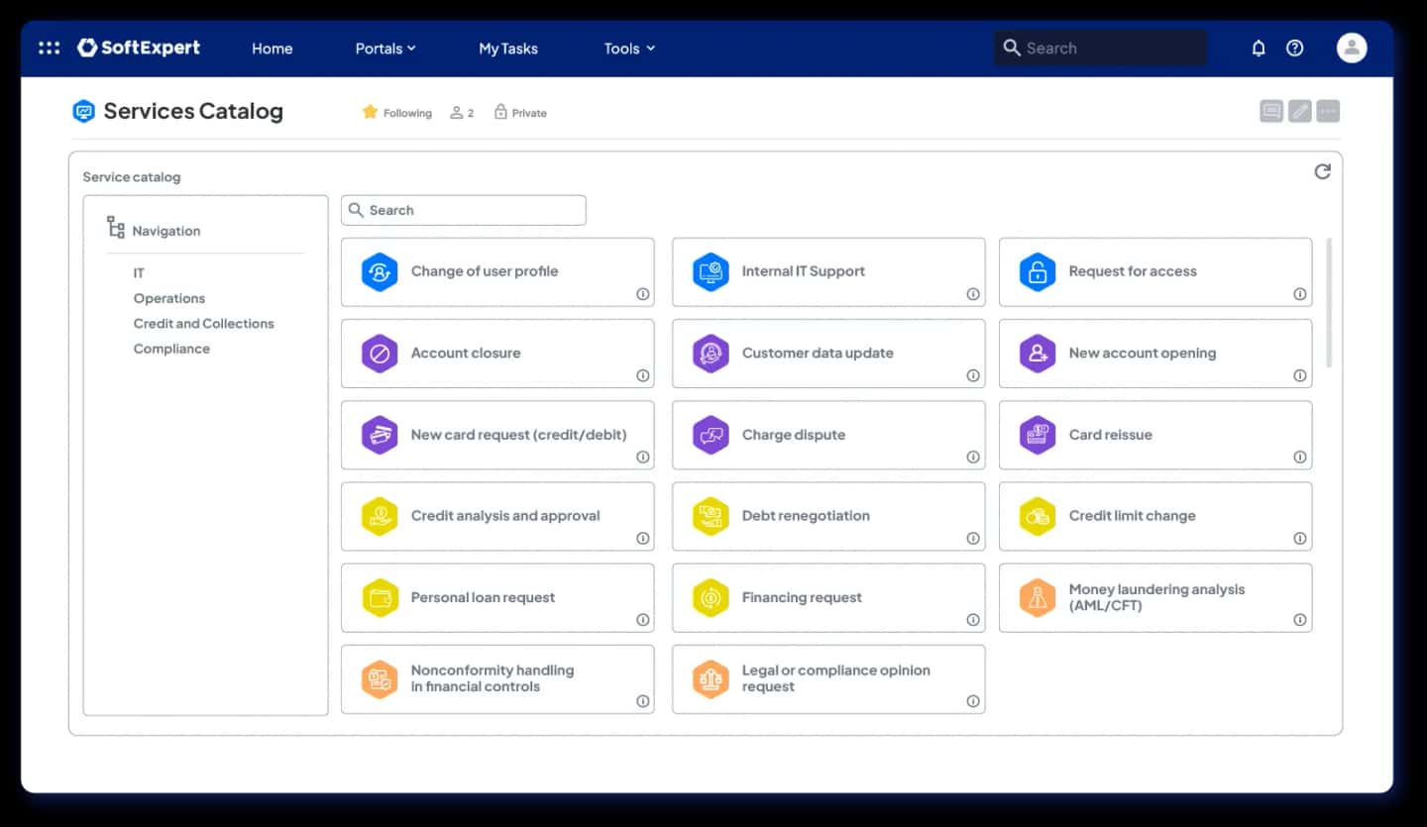Click the edit pencil icon

(1300, 111)
